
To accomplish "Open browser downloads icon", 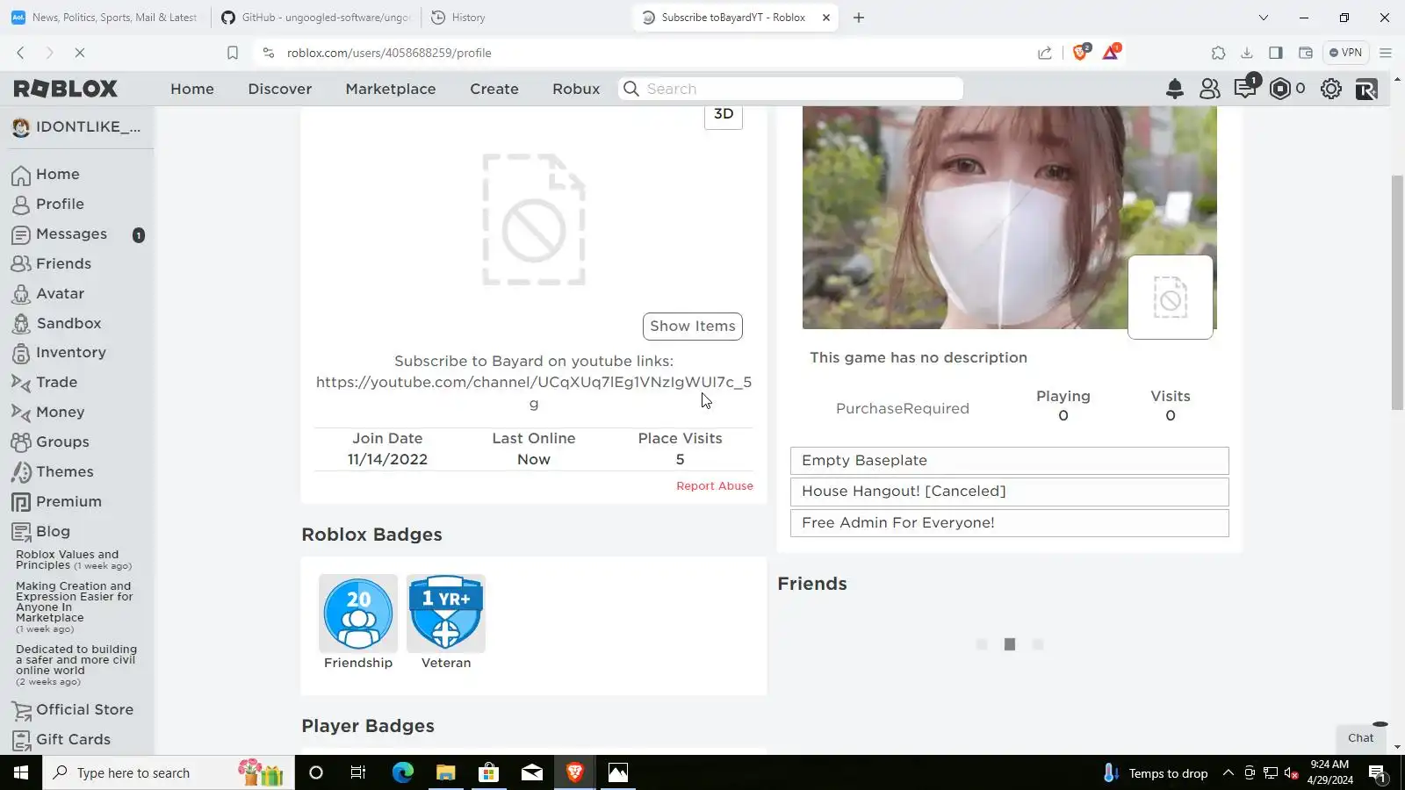I will click(x=1247, y=53).
